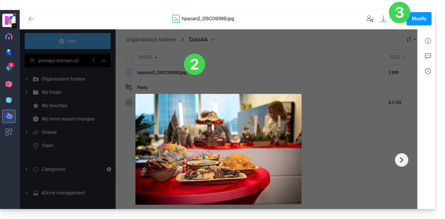Open the Infomaniak app logo menu
This screenshot has height=219, width=445.
pos(9,20)
